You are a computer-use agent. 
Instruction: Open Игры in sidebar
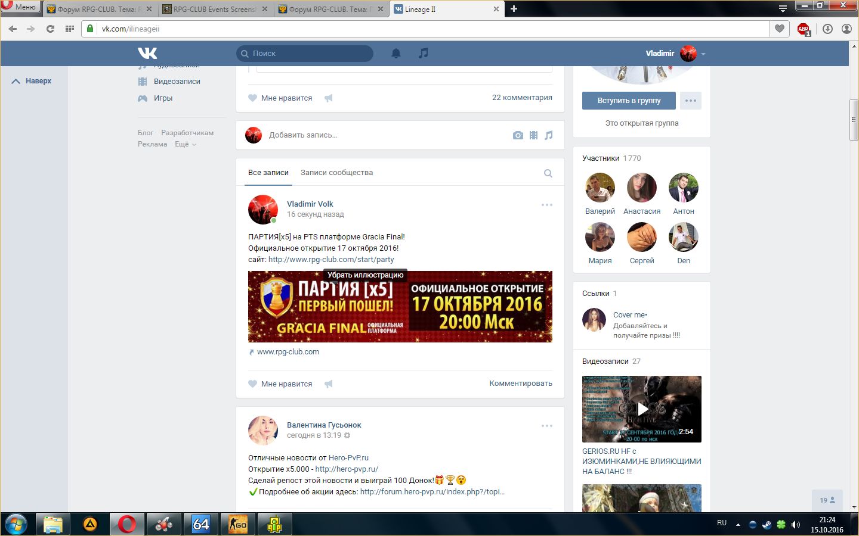[x=163, y=98]
